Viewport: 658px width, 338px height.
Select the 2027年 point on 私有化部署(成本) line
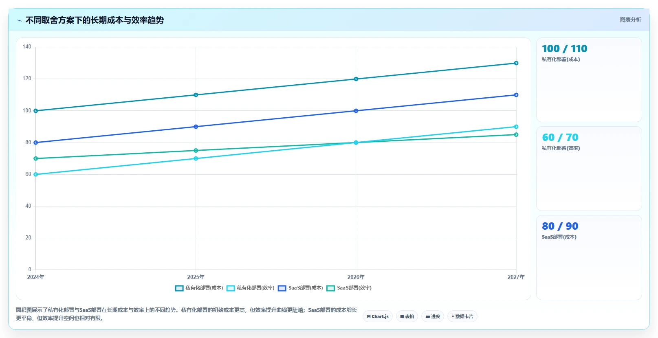[x=516, y=63]
